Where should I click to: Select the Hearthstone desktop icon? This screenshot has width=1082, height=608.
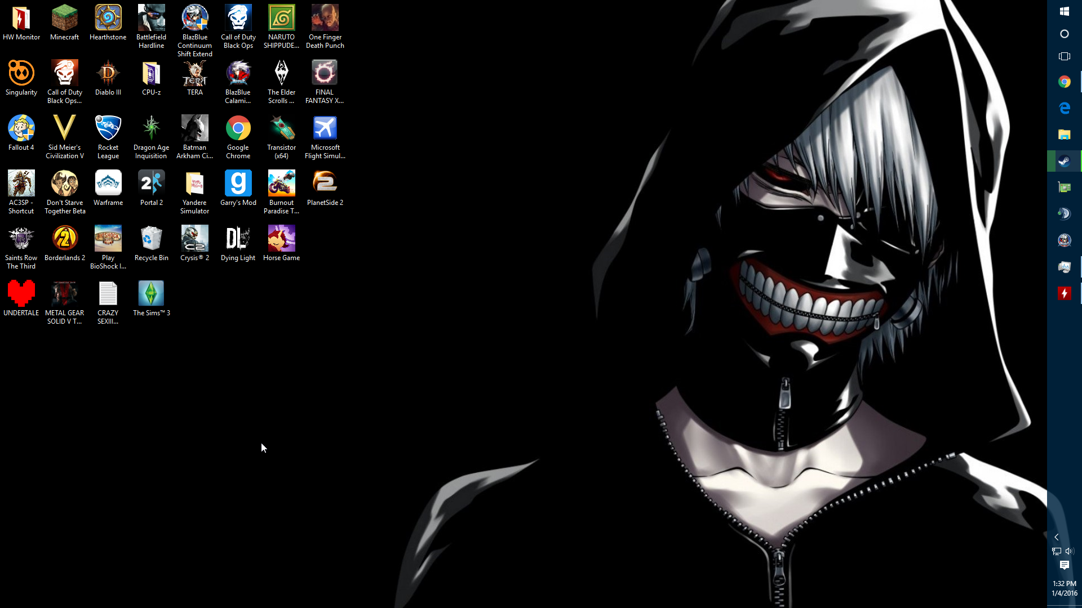coord(108,19)
